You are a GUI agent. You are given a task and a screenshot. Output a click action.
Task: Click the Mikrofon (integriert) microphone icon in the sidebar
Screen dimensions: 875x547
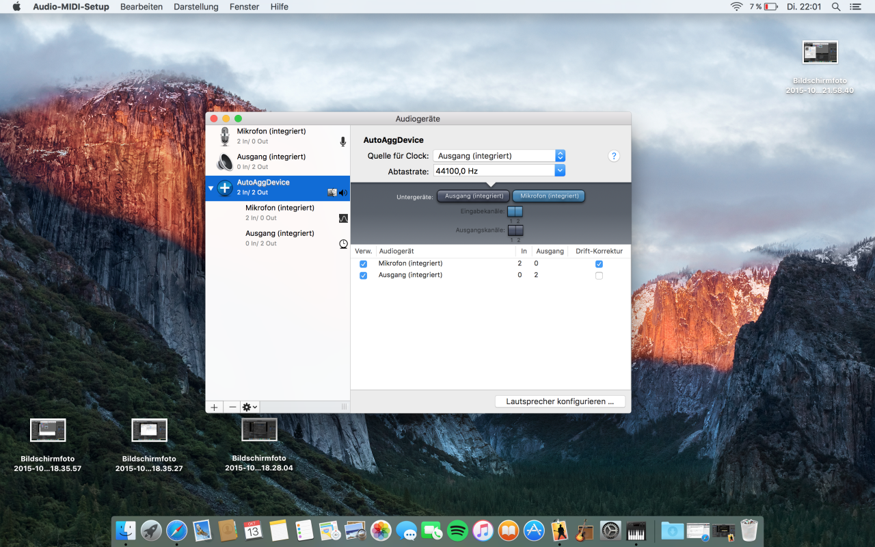(225, 136)
